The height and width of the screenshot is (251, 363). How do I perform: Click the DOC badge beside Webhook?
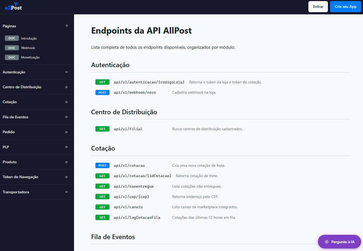tap(12, 48)
